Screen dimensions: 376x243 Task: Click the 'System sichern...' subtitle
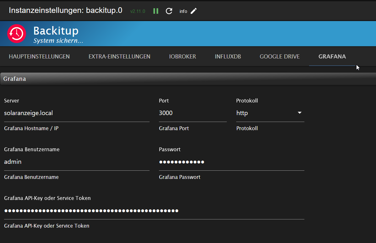pos(58,41)
